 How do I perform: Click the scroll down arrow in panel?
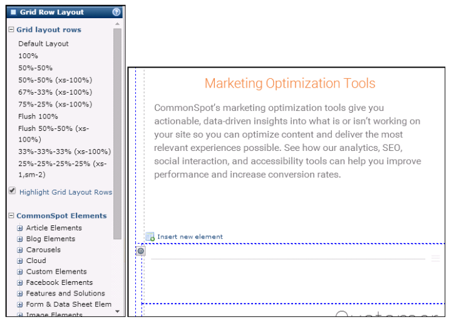click(x=117, y=311)
